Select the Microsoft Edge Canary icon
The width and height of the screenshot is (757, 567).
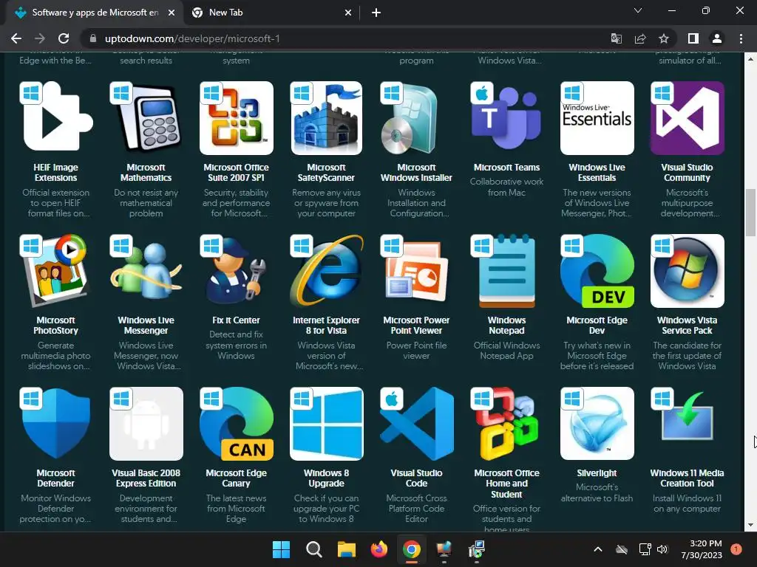pyautogui.click(x=237, y=424)
